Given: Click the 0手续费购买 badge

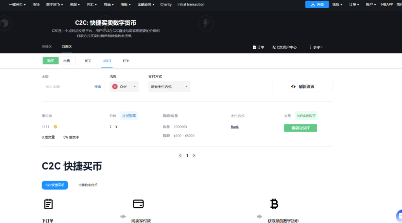Looking at the screenshot, I should coord(306,116).
